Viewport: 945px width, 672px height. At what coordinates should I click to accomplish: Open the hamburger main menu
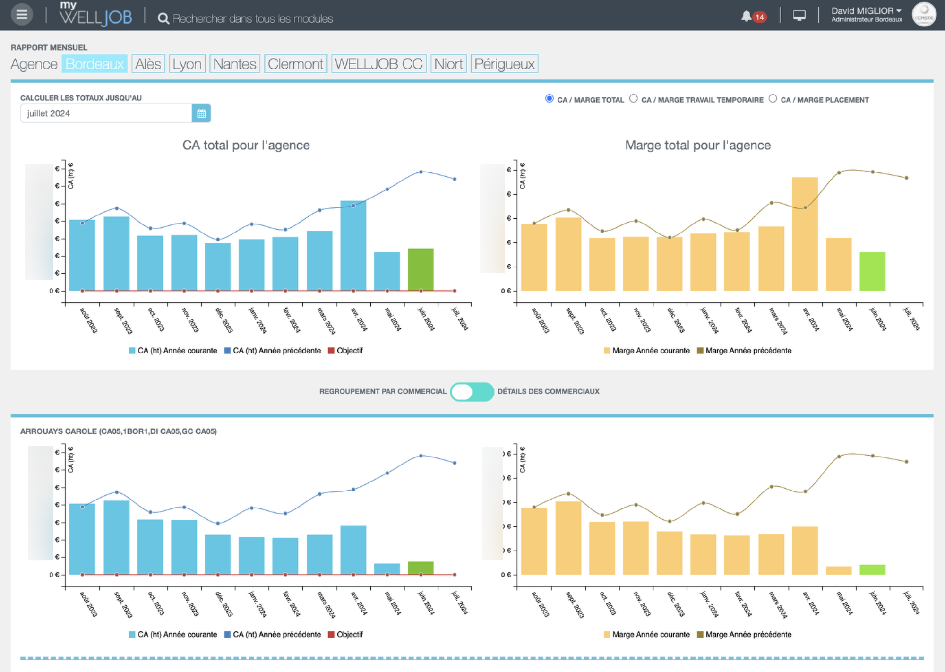(22, 15)
